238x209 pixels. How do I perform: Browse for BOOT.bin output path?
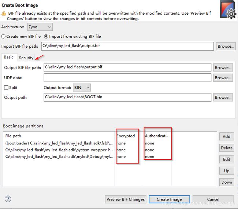coord(223,97)
